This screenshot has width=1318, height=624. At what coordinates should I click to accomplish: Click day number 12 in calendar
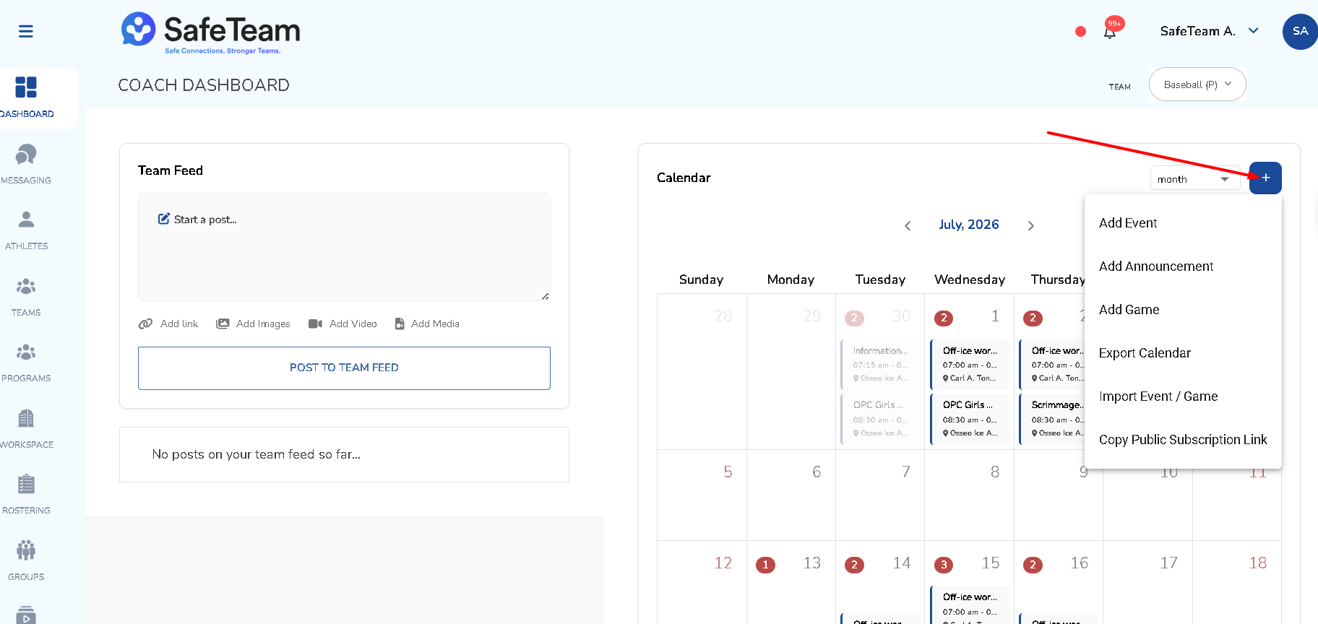(x=723, y=563)
